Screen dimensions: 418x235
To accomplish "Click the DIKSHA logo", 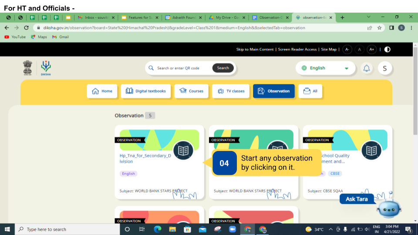I will click(x=46, y=68).
